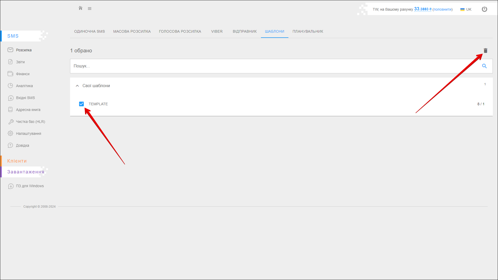This screenshot has height=280, width=498.
Task: Switch to the Масова розсилка tab
Action: point(132,31)
